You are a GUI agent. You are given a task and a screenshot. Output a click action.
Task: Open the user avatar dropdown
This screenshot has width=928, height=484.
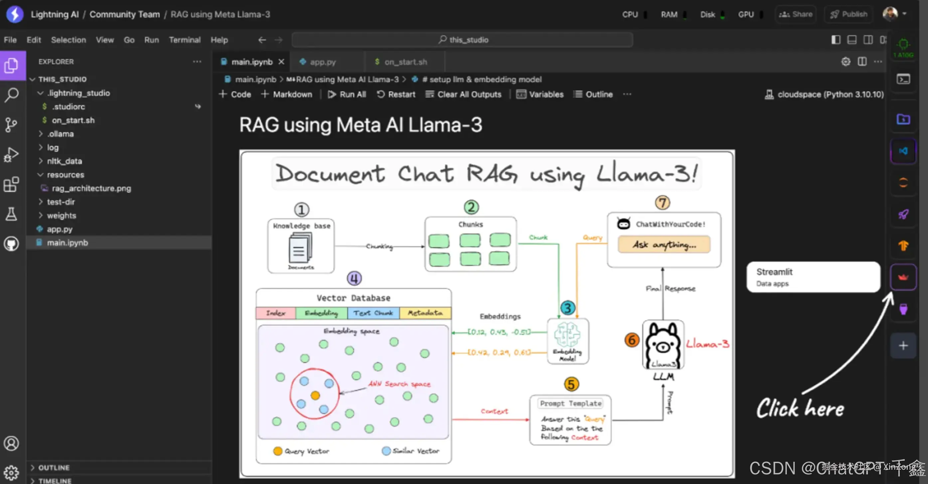point(895,14)
